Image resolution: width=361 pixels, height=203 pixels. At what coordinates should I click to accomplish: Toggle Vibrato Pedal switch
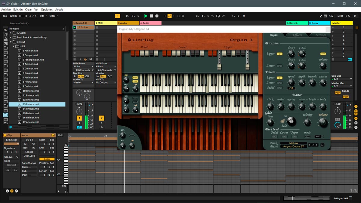click(x=280, y=88)
